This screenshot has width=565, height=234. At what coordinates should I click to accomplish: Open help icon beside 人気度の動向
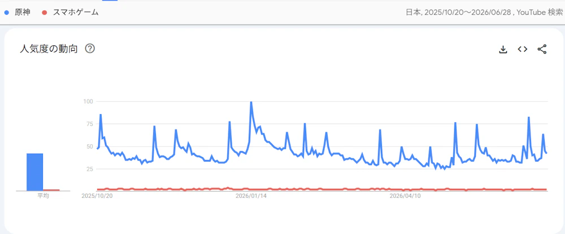(x=90, y=48)
